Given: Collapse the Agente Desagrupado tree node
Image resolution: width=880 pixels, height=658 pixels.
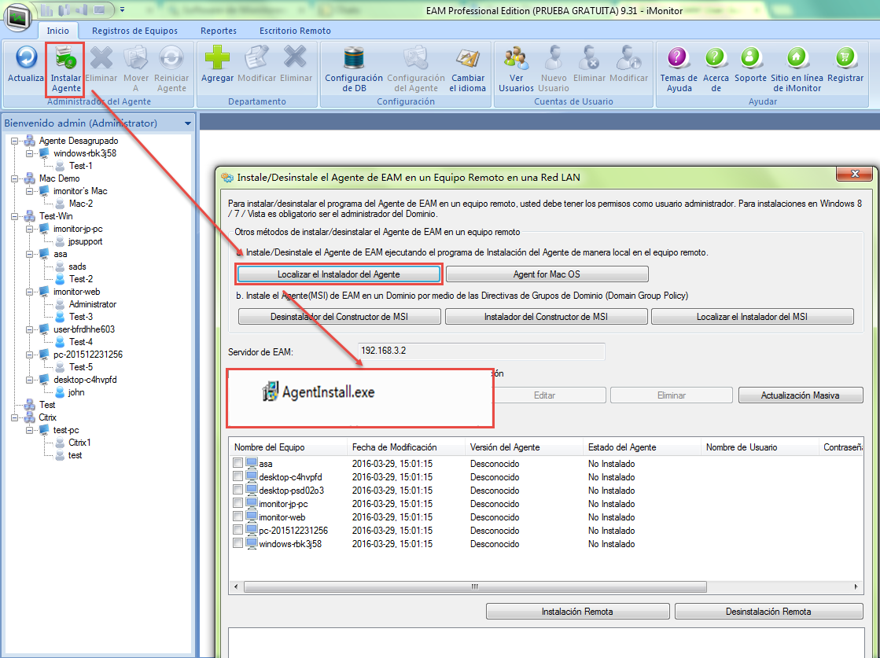Looking at the screenshot, I should (x=15, y=141).
